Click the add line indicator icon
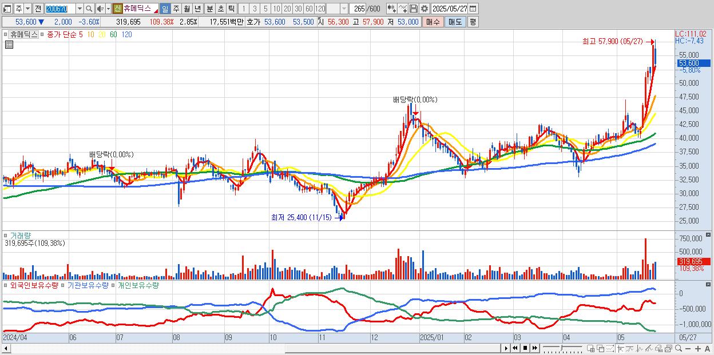 click(402, 9)
